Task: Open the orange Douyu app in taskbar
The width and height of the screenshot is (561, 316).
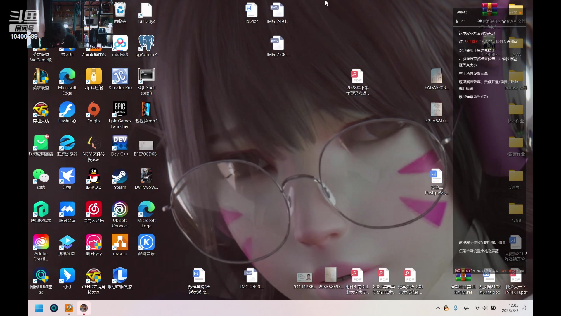Action: tap(69, 308)
